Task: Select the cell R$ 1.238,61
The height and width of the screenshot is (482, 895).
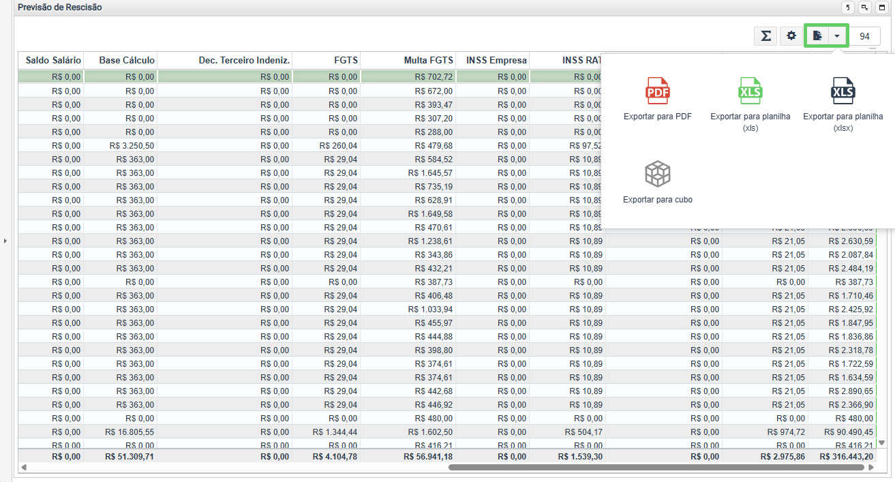Action: click(x=408, y=241)
